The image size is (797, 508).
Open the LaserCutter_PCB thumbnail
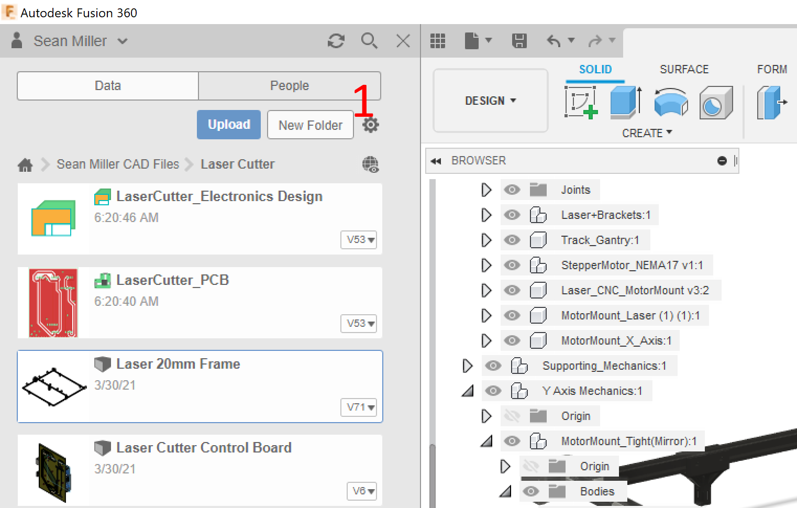point(53,303)
